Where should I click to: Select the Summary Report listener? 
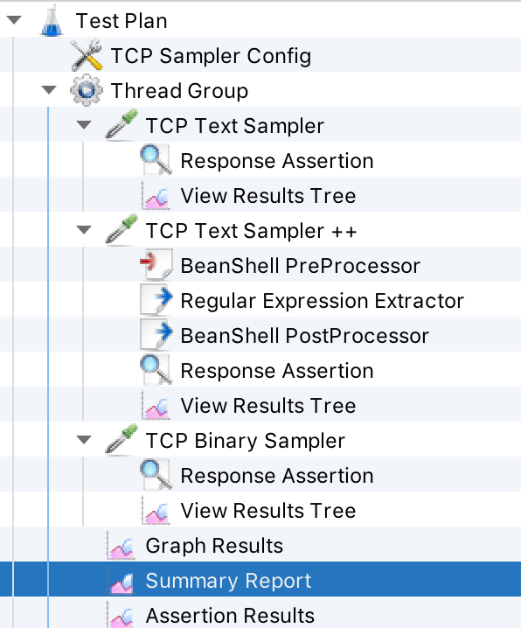click(260, 579)
